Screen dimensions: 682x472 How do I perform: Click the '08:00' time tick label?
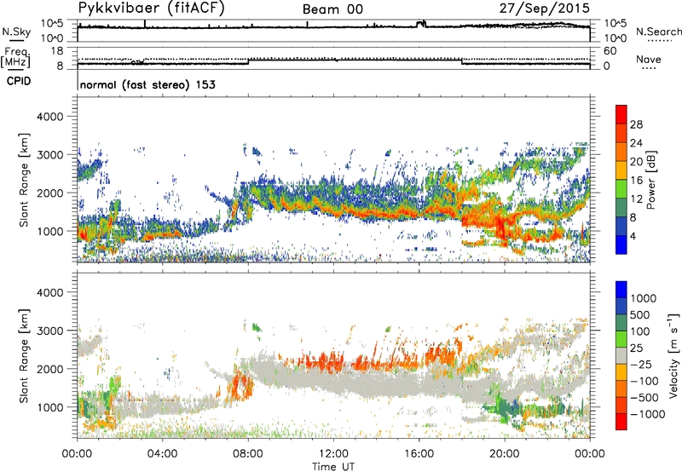pyautogui.click(x=248, y=454)
